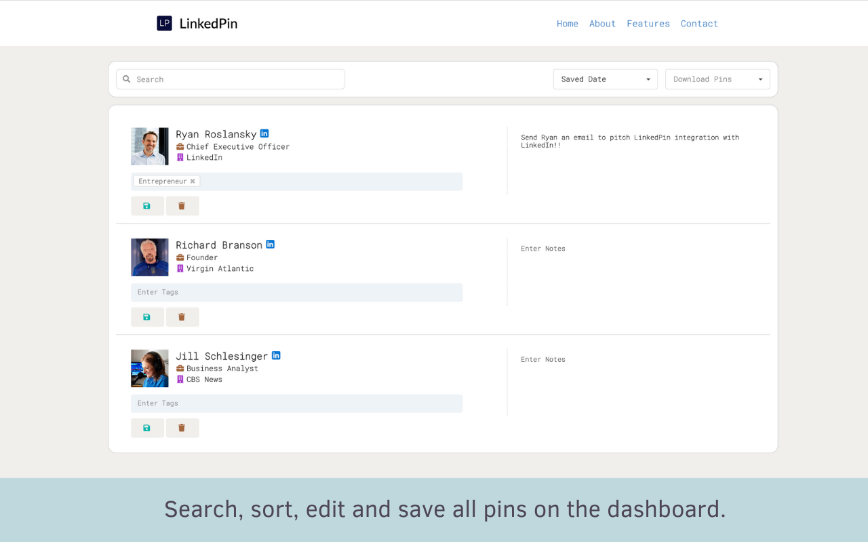This screenshot has height=542, width=868.
Task: Click Richard Branson's profile photo
Action: click(150, 257)
